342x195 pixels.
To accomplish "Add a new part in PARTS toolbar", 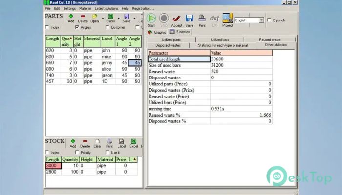I will click(71, 19).
